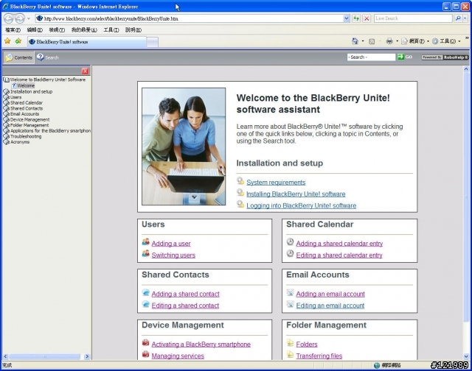Click the envelope icon beside Adding an email account
Screen dimensions: 472x371
(x=290, y=292)
